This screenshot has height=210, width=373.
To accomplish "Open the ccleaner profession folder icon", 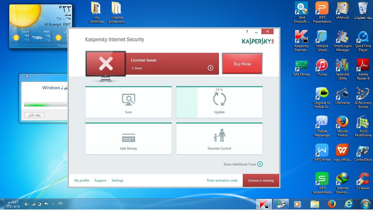I will pos(117,12).
